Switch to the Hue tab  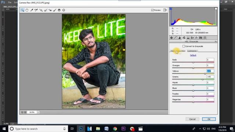pyautogui.click(x=173, y=51)
